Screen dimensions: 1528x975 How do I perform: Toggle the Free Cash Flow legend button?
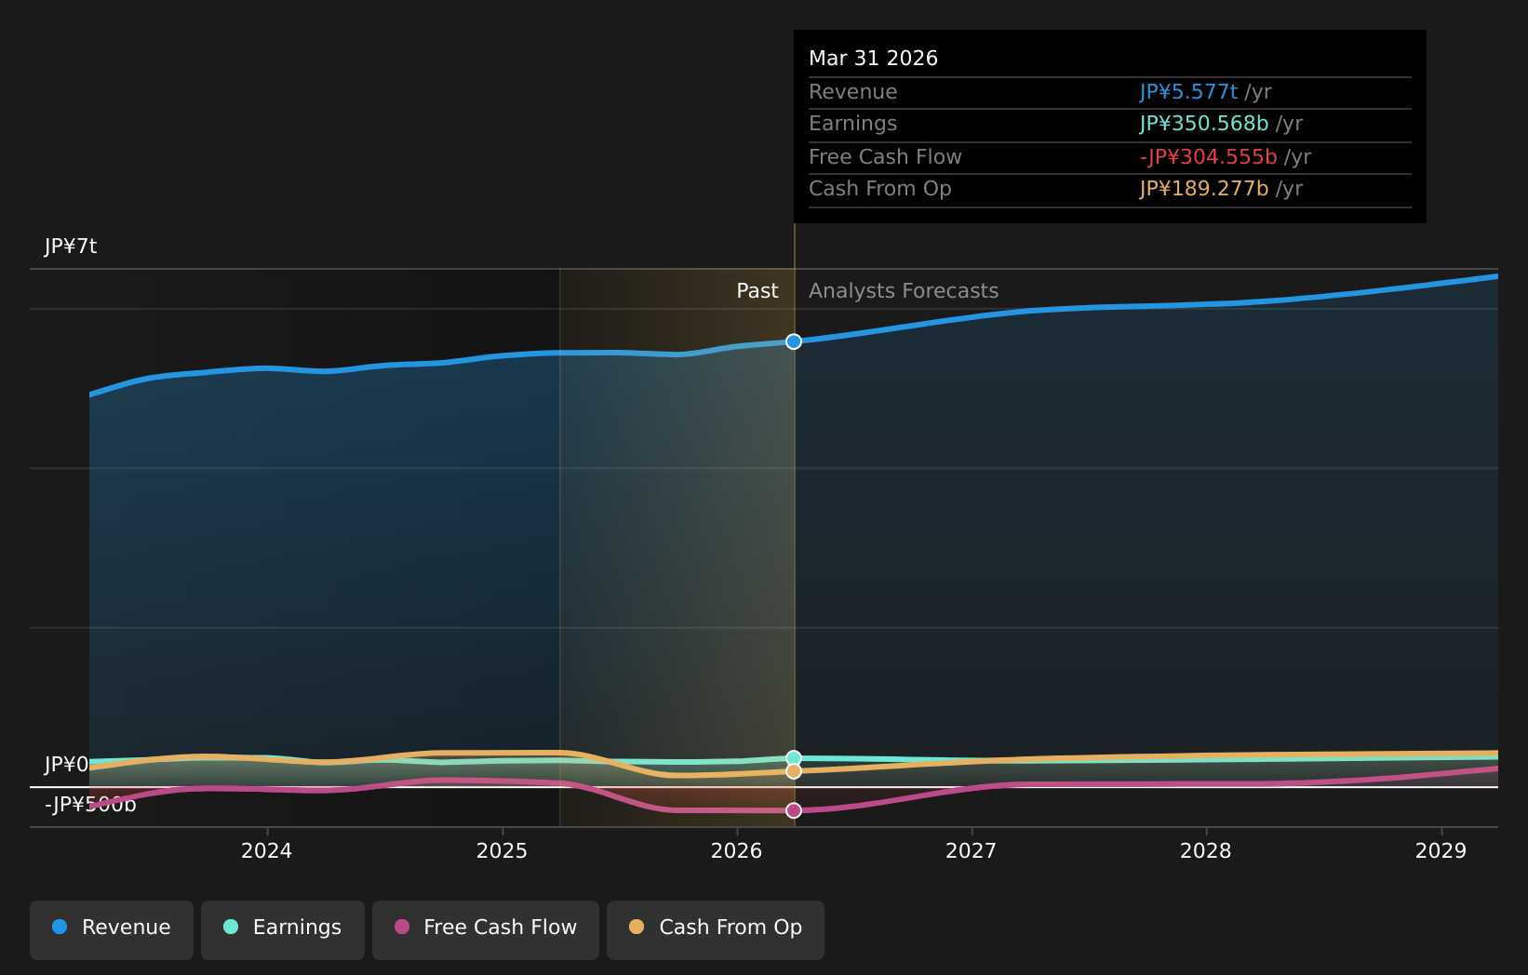point(486,929)
